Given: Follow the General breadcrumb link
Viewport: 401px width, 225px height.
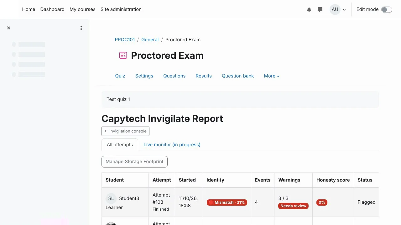Looking at the screenshot, I should (150, 40).
